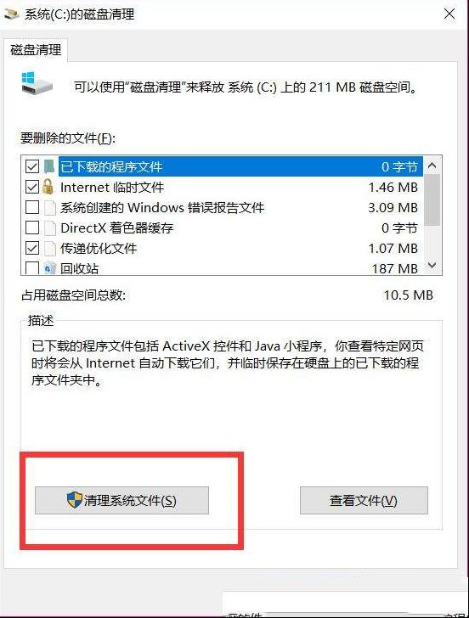Click the 清理系统文件(S) button
The width and height of the screenshot is (469, 618).
[x=121, y=501]
